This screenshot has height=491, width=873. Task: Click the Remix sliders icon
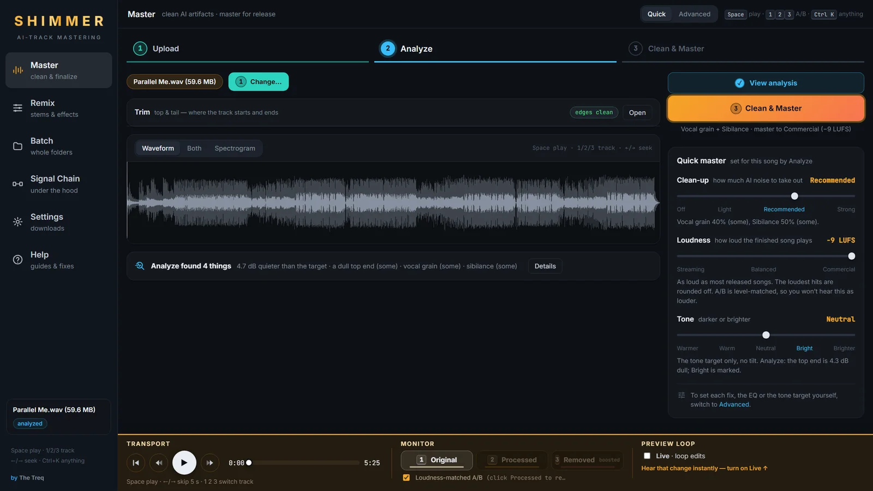[18, 108]
